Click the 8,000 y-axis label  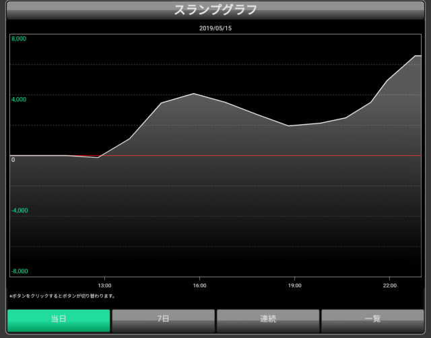(19, 39)
